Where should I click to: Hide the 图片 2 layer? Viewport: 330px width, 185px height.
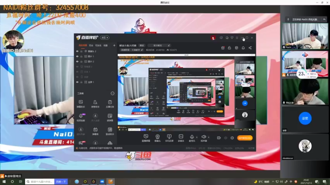[x=77, y=61]
